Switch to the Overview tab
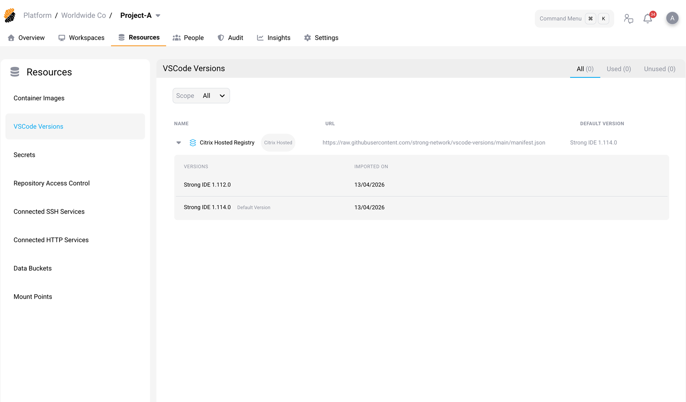Screen dimensions: 686x402 [x=26, y=38]
